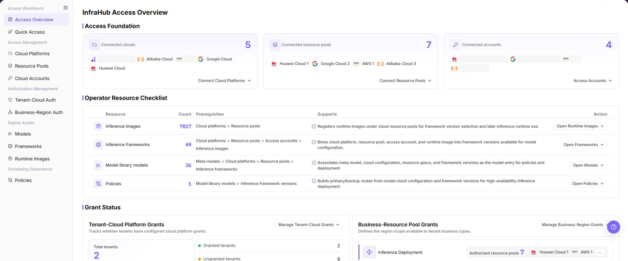Click the Cloud Platforms cloud icon in the sidebar
Screen dimensions: 628x261
10,53
